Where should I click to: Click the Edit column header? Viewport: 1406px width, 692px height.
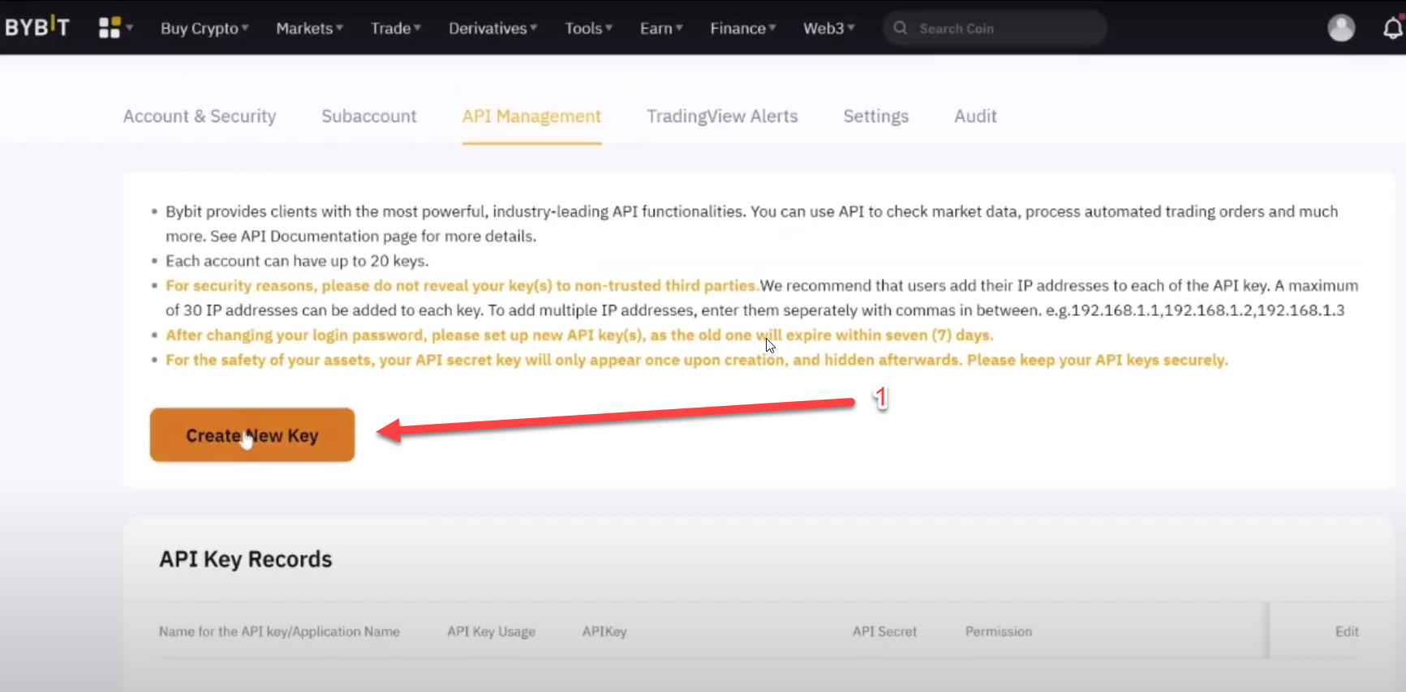pos(1347,631)
